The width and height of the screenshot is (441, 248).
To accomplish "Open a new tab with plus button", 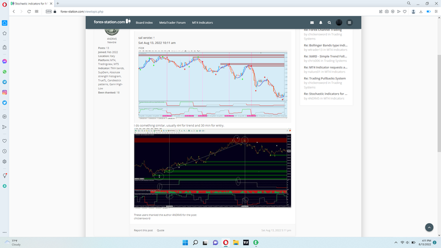I will pyautogui.click(x=58, y=3).
